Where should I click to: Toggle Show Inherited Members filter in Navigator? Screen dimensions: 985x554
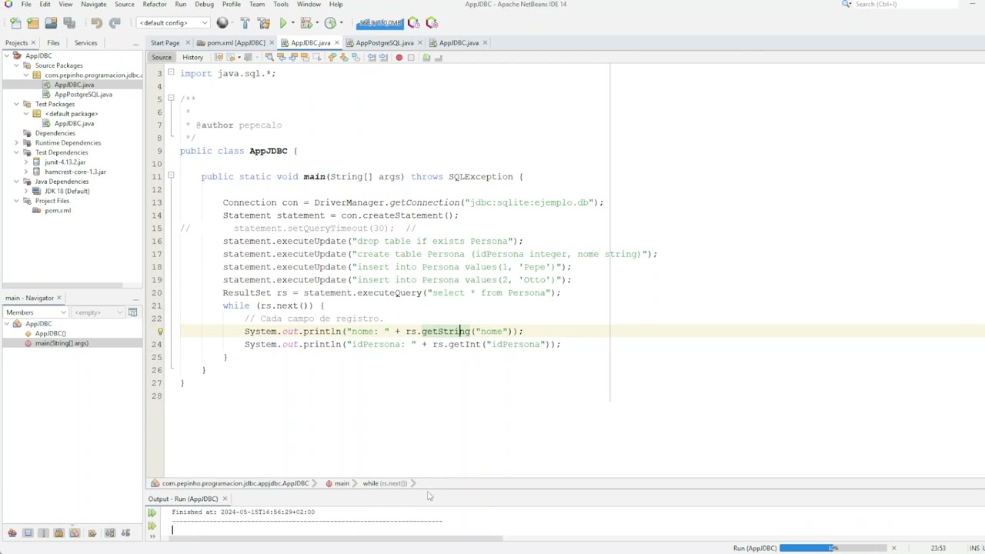click(12, 532)
